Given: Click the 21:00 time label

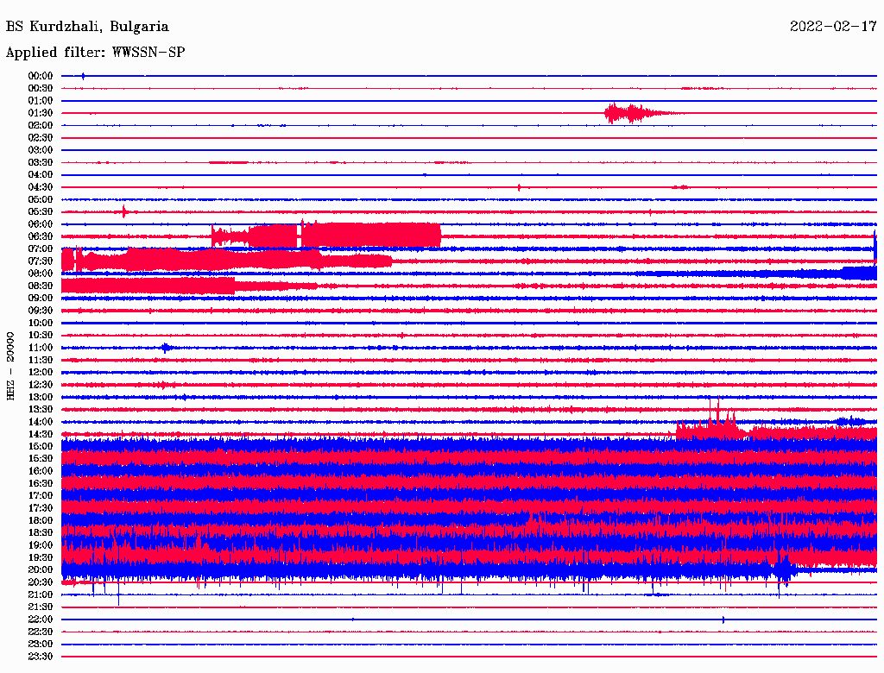Looking at the screenshot, I should coord(41,594).
